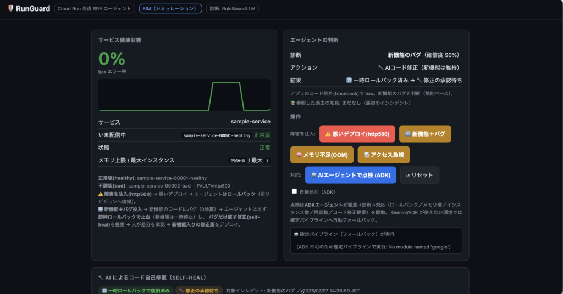Run AIエージェントで点検 (ADK)
Viewport: 563px width, 294px height.
coord(350,175)
